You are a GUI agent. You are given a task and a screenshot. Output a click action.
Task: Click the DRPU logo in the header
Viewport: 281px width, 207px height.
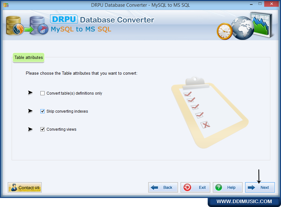tap(64, 19)
